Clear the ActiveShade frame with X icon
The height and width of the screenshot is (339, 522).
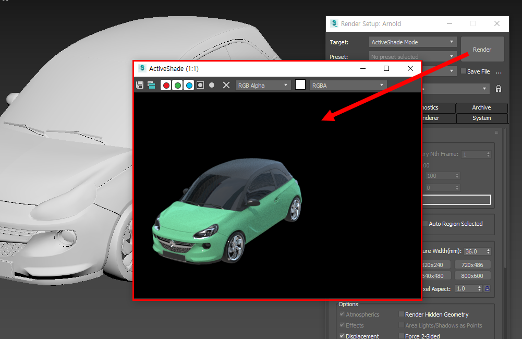pyautogui.click(x=226, y=85)
